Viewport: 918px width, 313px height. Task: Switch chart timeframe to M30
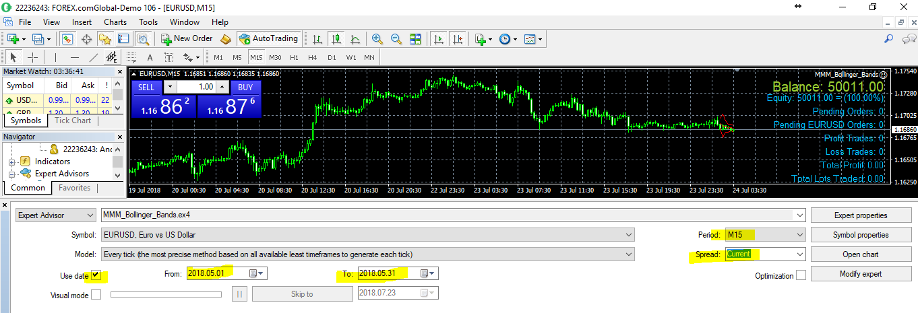[x=275, y=57]
